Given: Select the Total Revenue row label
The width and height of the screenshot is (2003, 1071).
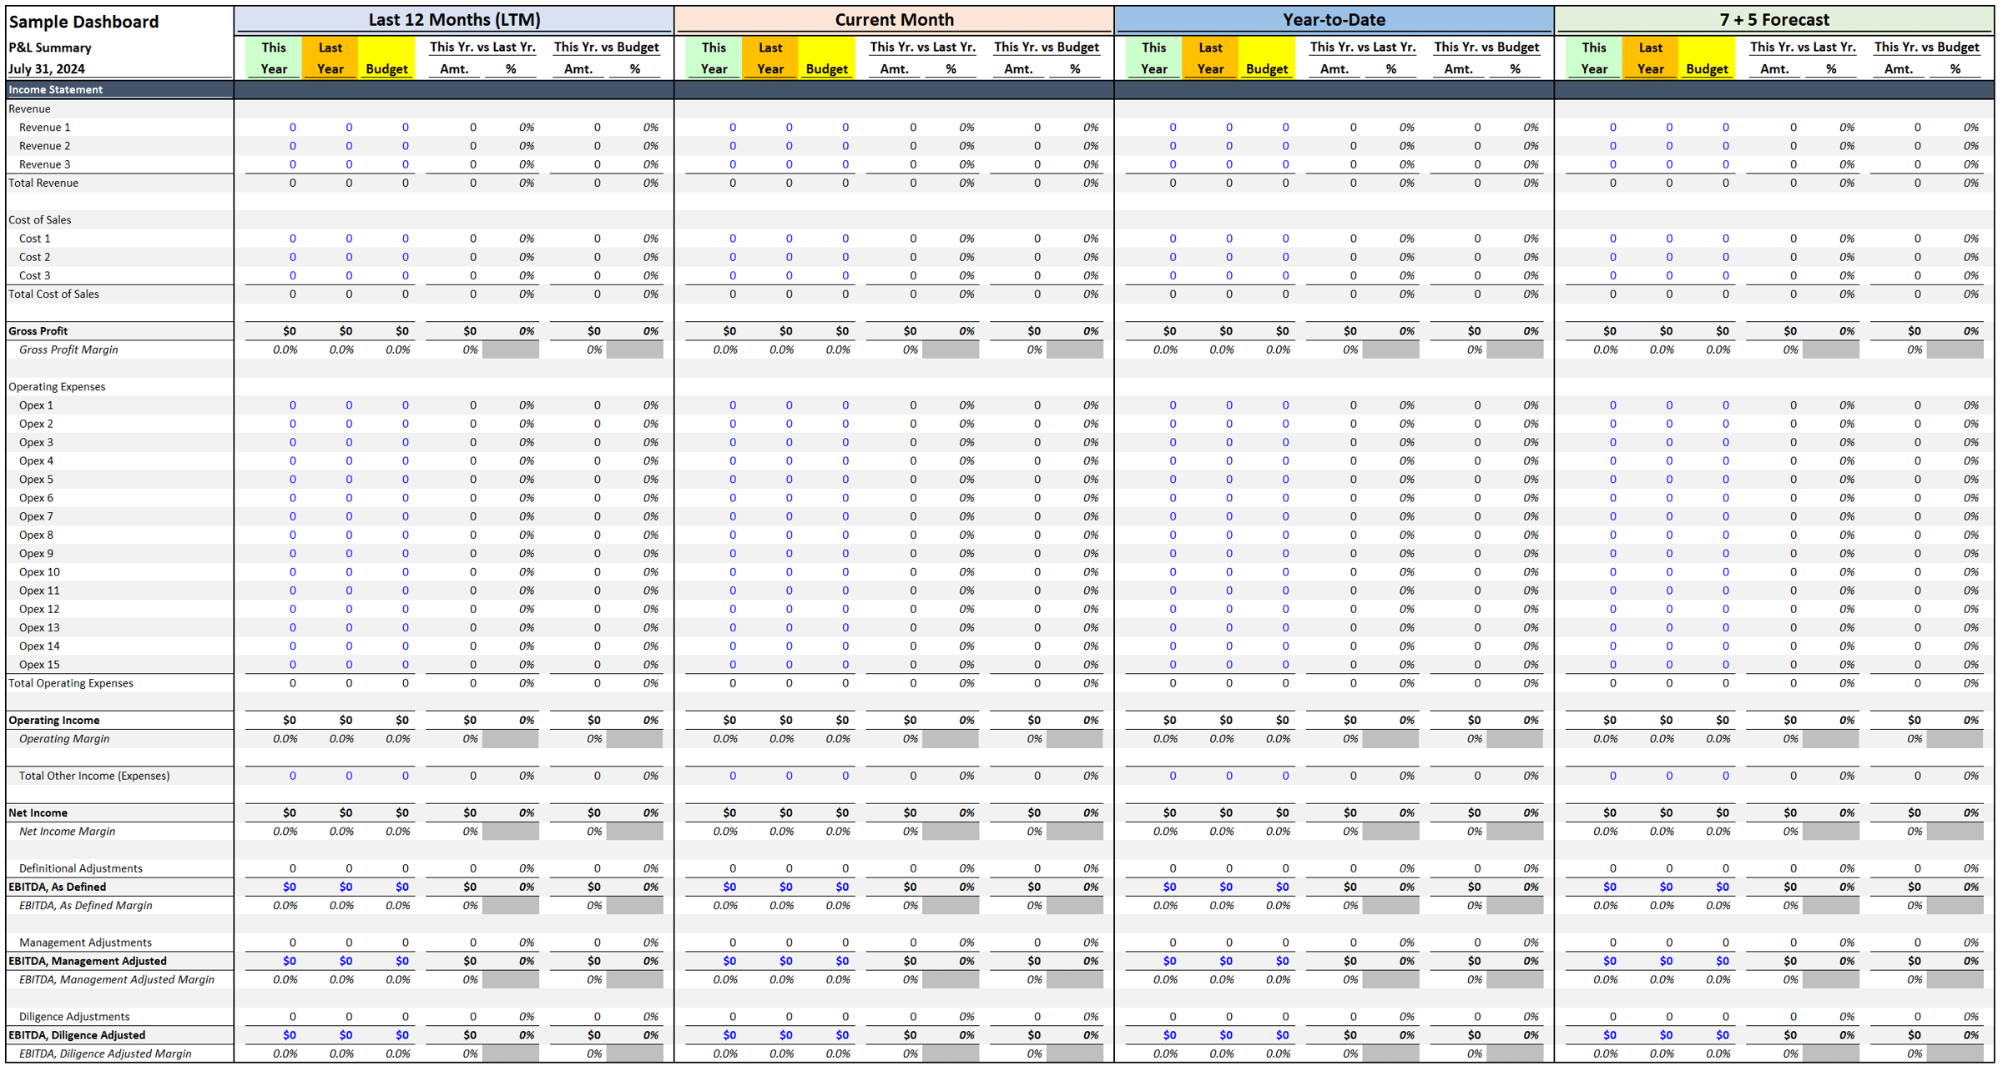Looking at the screenshot, I should [x=43, y=183].
